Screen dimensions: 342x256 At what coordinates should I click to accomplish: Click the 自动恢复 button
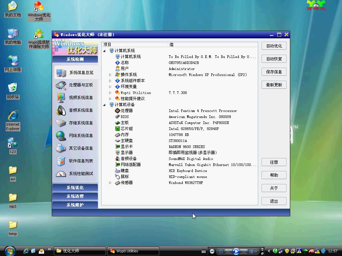[274, 59]
